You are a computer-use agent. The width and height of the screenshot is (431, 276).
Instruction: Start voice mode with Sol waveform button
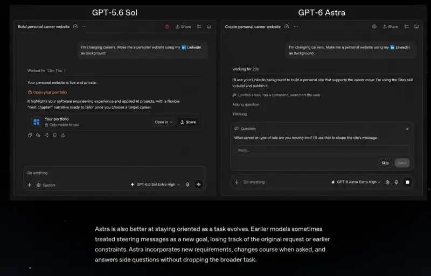click(198, 185)
